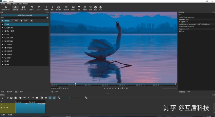Mute the video track speaker icon
The width and height of the screenshot is (215, 117).
4,108
